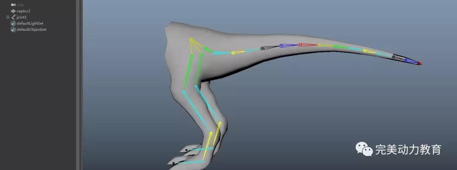Click the camera icon for the side view
This screenshot has width=457, height=170.
13,5
